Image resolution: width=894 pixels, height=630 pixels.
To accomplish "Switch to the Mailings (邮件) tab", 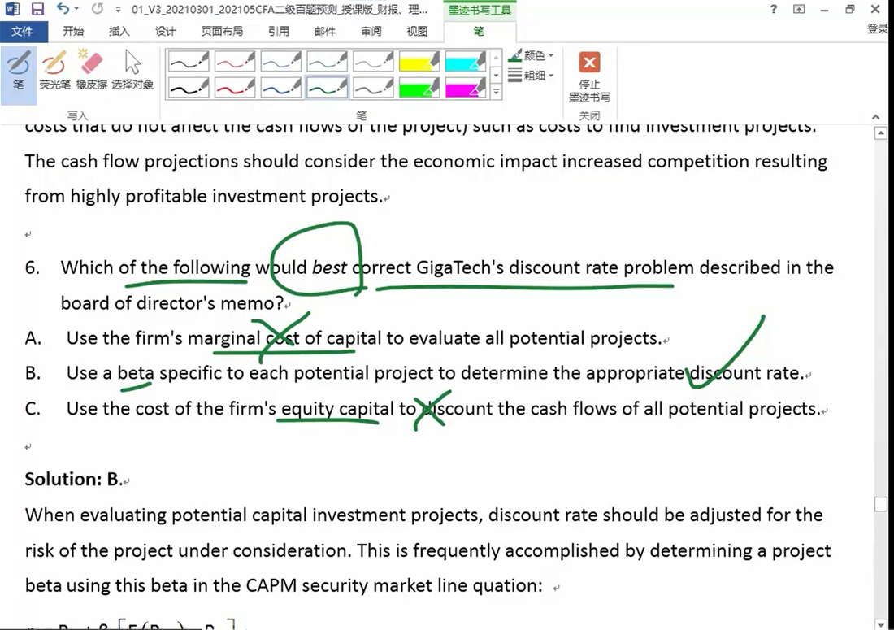I will click(x=325, y=32).
